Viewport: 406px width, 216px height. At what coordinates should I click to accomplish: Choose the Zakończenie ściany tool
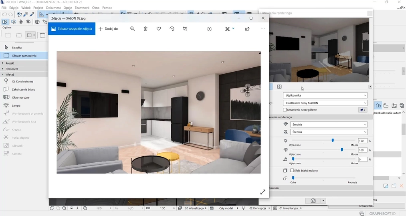(24, 89)
